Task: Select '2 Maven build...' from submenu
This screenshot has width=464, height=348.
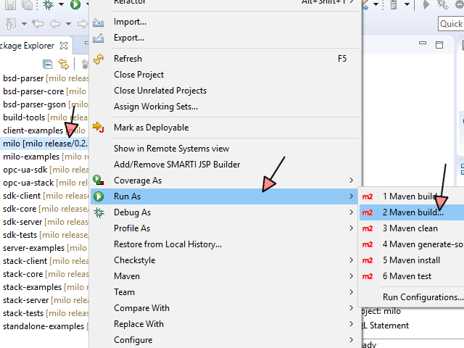Action: 413,212
